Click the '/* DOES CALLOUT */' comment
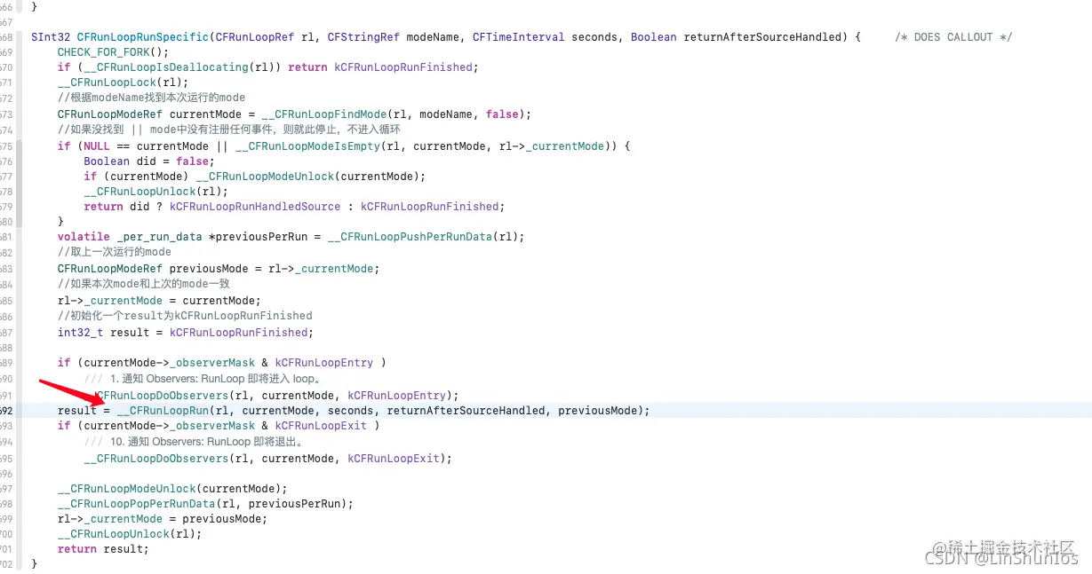 pyautogui.click(x=953, y=37)
